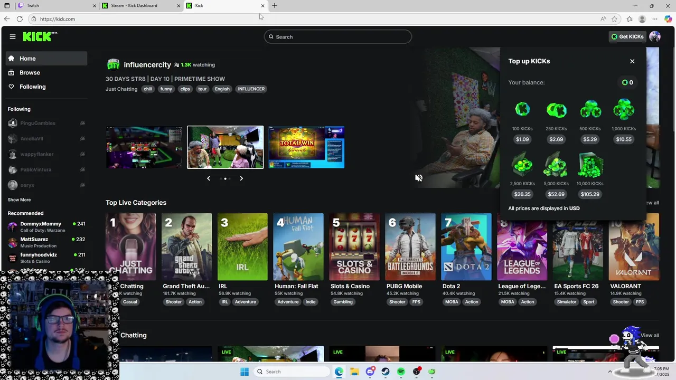Image resolution: width=676 pixels, height=380 pixels.
Task: Open Discord from the taskbar
Action: (x=370, y=372)
